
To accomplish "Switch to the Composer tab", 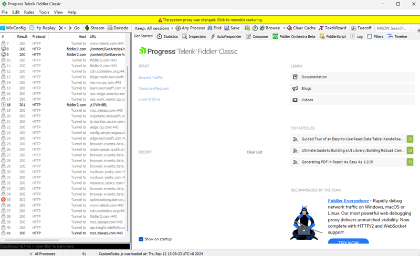I will pyautogui.click(x=257, y=36).
